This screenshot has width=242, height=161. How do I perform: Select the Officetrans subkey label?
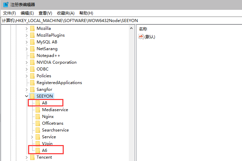coord(53,123)
